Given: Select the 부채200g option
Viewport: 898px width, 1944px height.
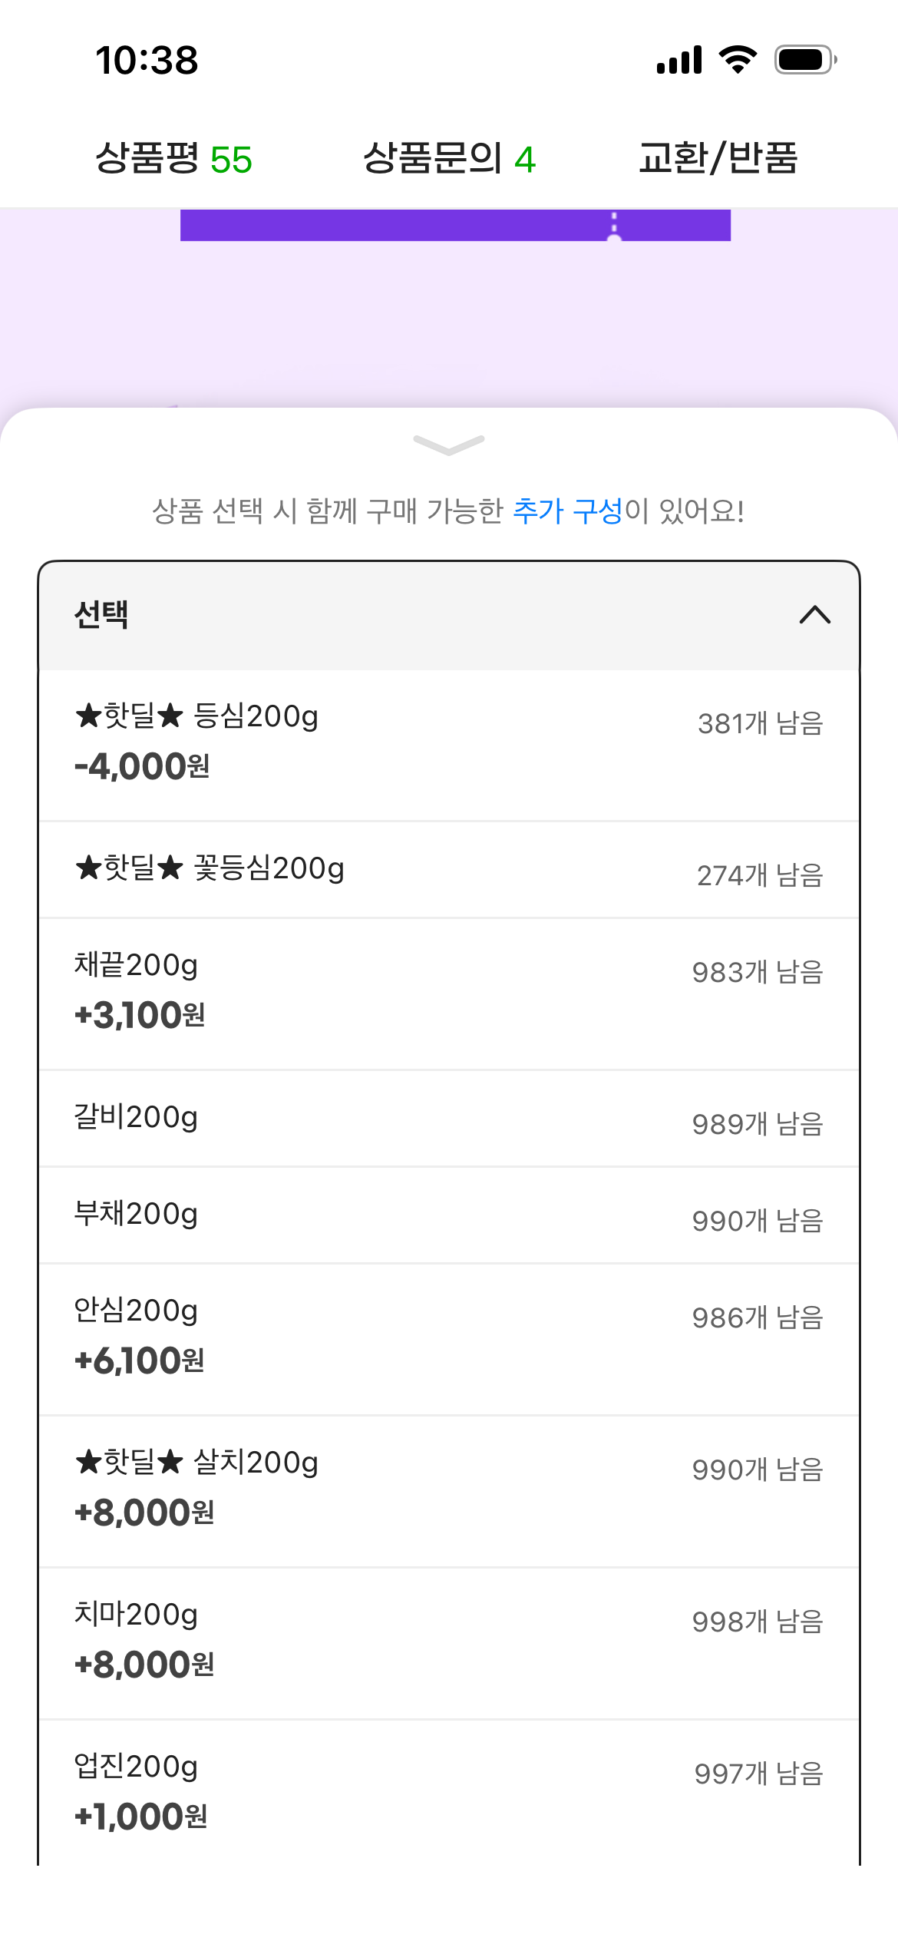Looking at the screenshot, I should [449, 1215].
